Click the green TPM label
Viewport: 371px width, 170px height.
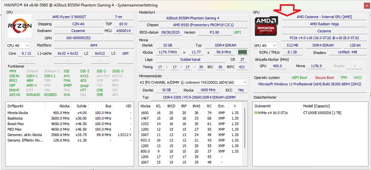point(344,78)
